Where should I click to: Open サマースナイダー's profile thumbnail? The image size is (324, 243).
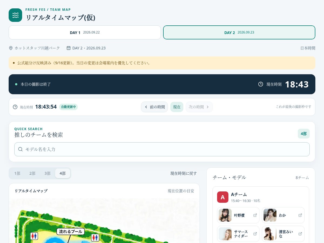(x=225, y=234)
